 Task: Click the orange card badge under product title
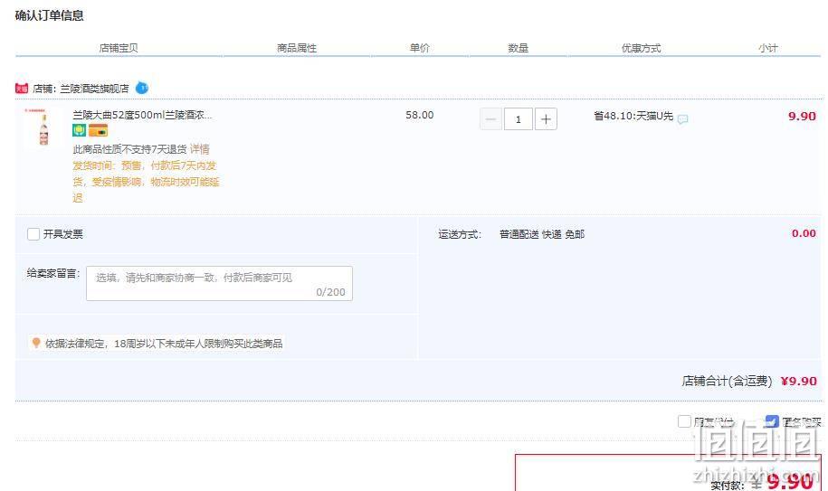[99, 130]
